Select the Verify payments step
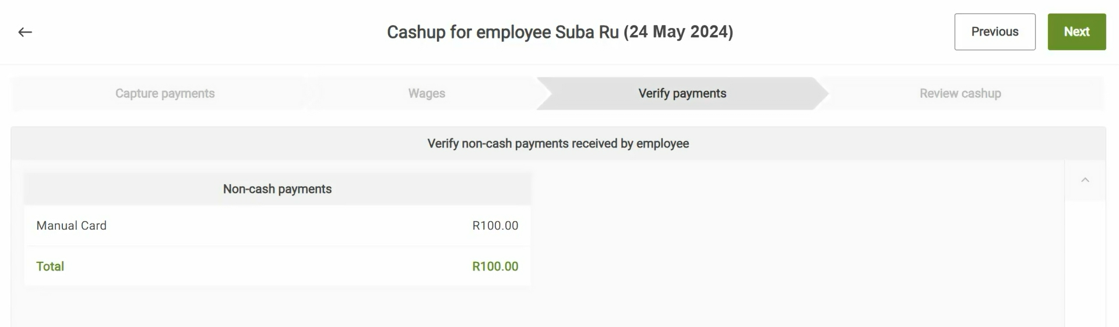This screenshot has height=327, width=1119. [x=682, y=94]
